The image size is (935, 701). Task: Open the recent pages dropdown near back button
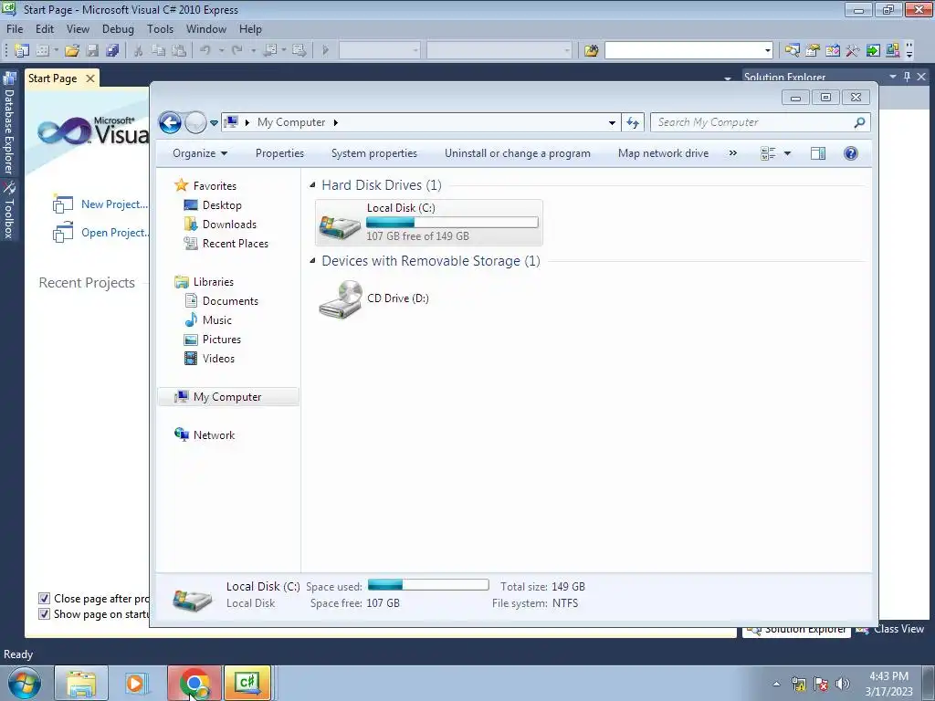214,123
